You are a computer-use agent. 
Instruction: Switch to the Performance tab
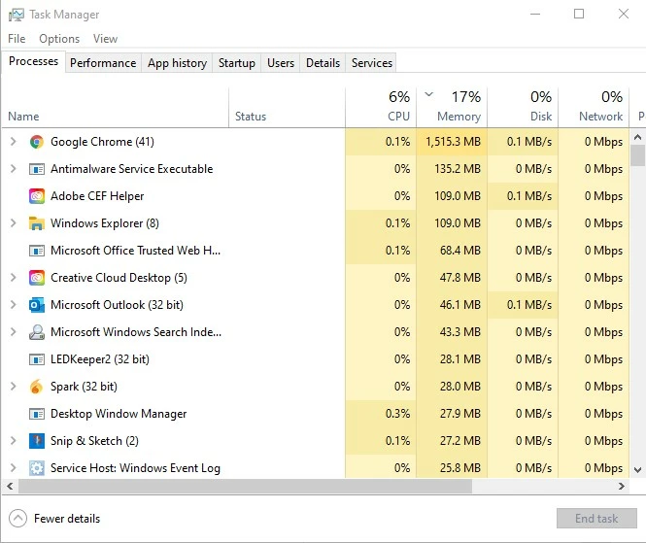(103, 62)
